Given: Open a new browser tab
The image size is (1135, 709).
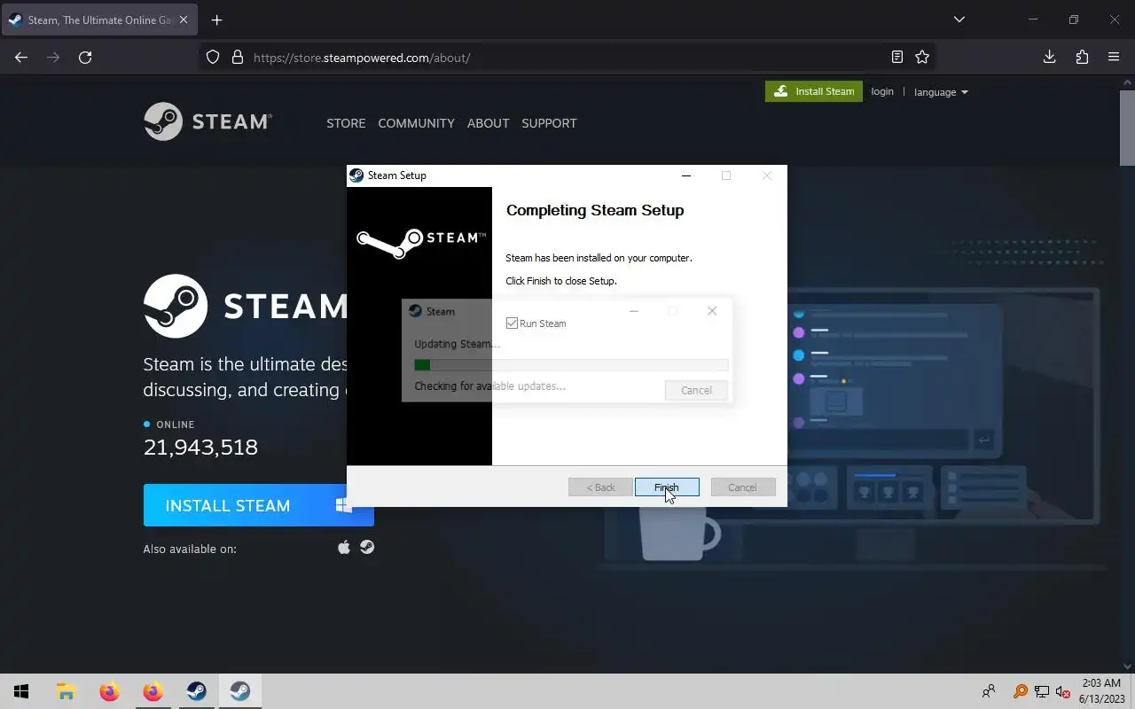Looking at the screenshot, I should tap(216, 19).
